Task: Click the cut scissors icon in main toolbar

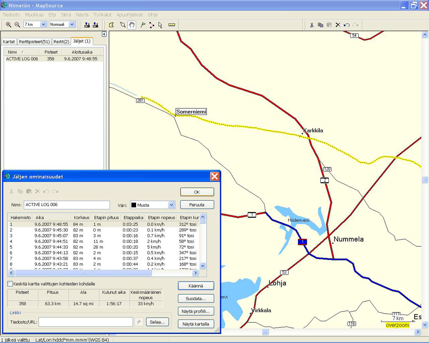Action: pos(312,25)
